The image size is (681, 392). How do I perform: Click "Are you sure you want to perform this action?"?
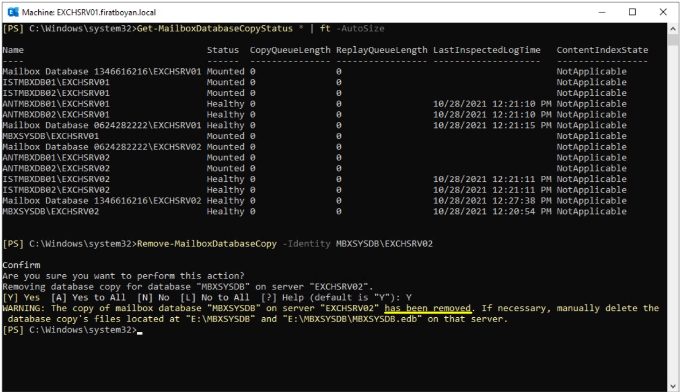pyautogui.click(x=123, y=276)
